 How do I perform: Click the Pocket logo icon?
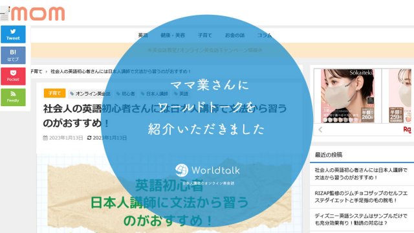click(13, 72)
